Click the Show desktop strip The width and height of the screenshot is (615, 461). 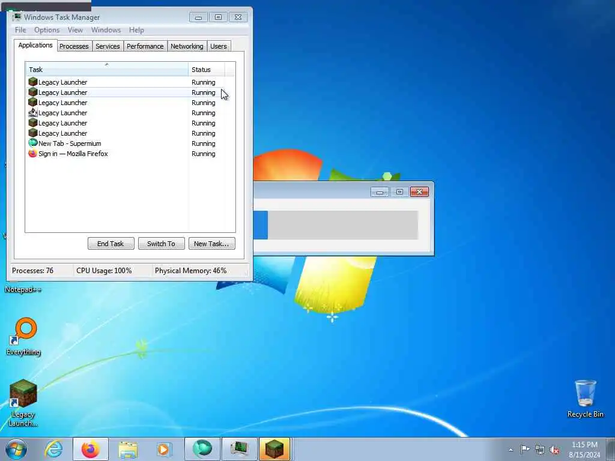(611, 449)
